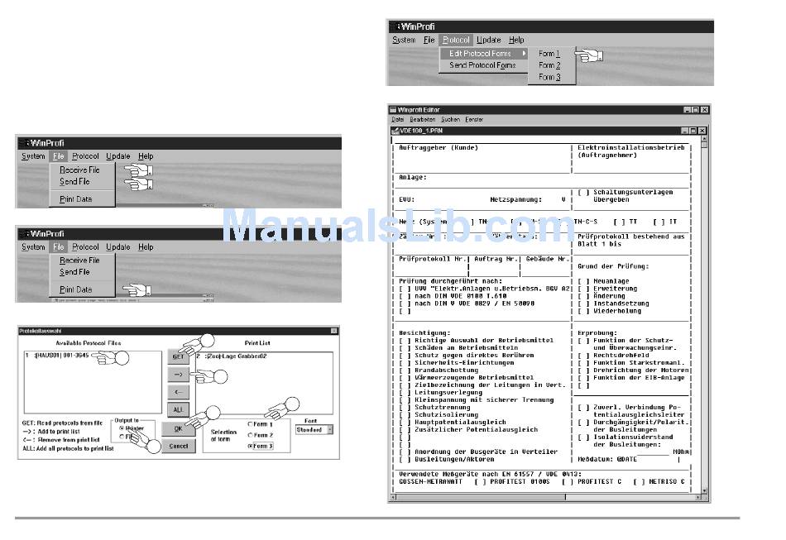Close the Protokollauswahl dialog with X
Image resolution: width=786 pixels, height=540 pixels.
[x=334, y=331]
